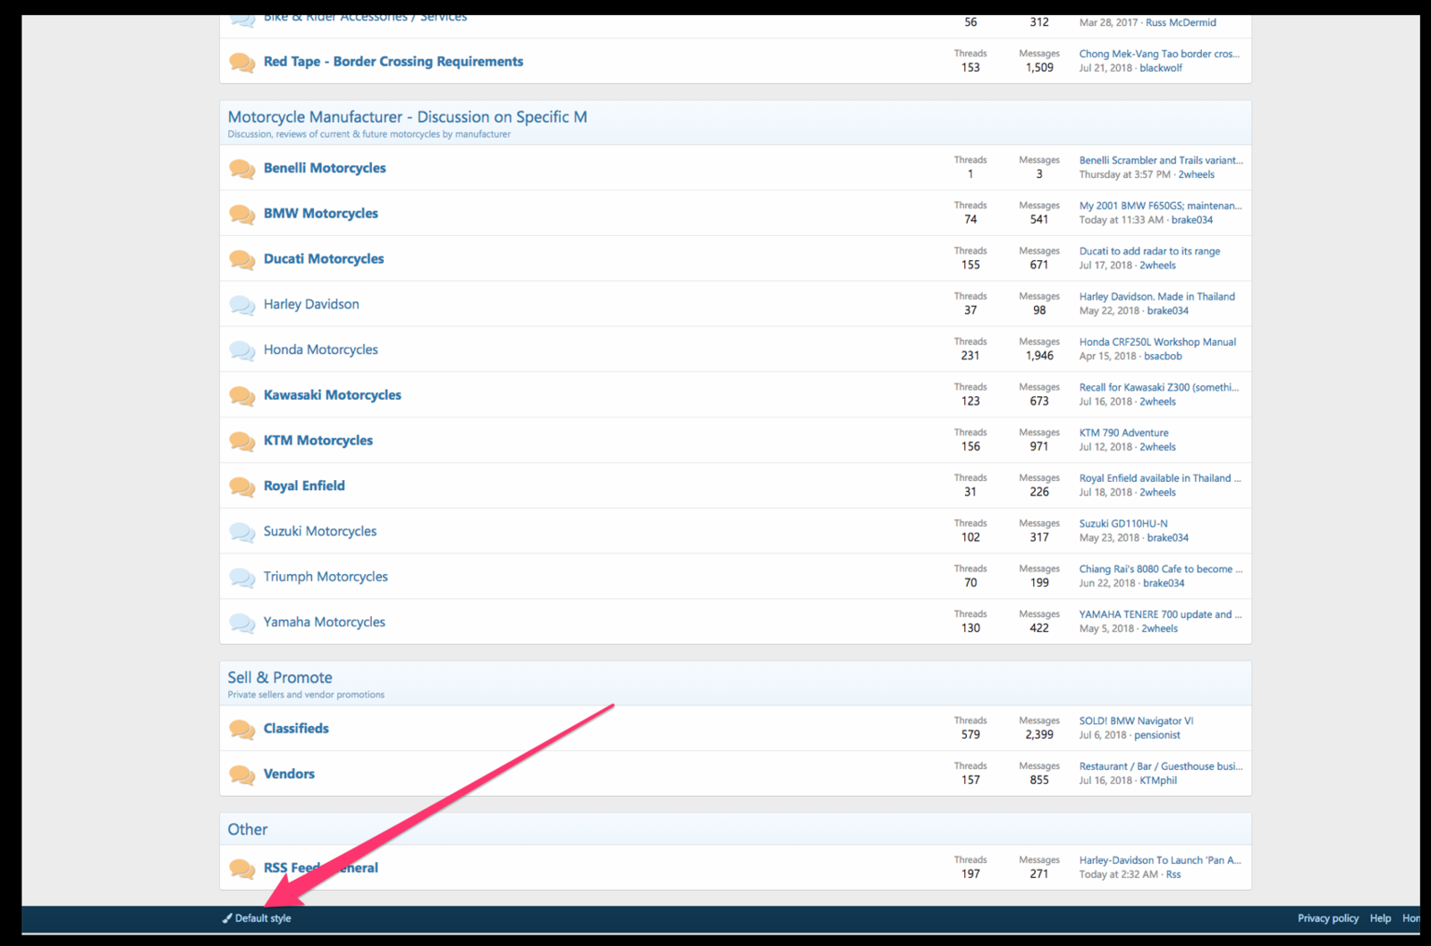Open thread SOLD! BMW Navigator VI
1431x946 pixels.
1136,721
